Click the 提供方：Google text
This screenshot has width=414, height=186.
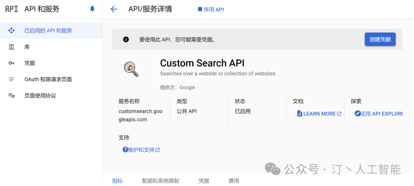click(177, 87)
